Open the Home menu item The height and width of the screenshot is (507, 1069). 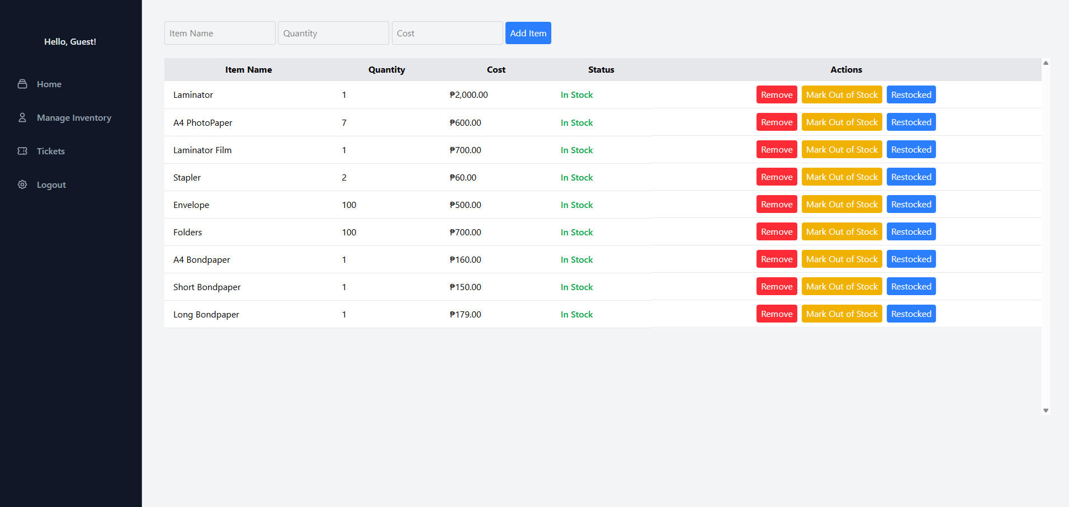tap(49, 84)
